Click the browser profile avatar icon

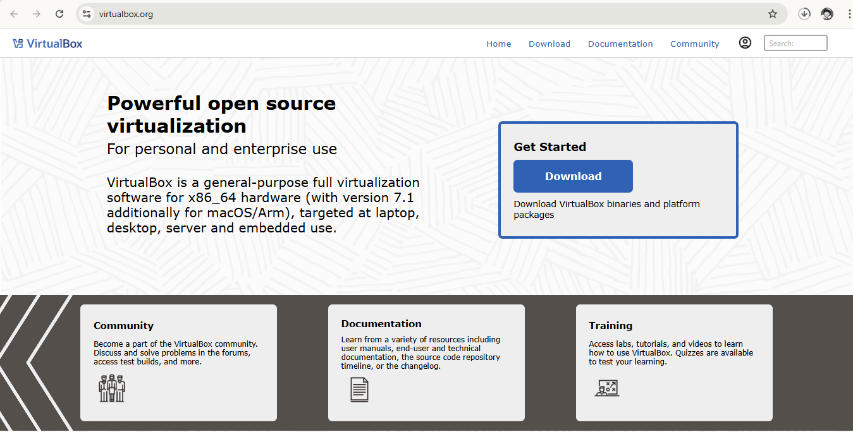(x=827, y=13)
